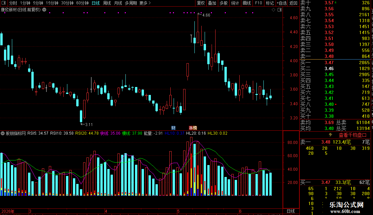Viewport: 373px width, 215px height.
Task: Jump to month 6 on the timeline
Action: click(x=241, y=211)
